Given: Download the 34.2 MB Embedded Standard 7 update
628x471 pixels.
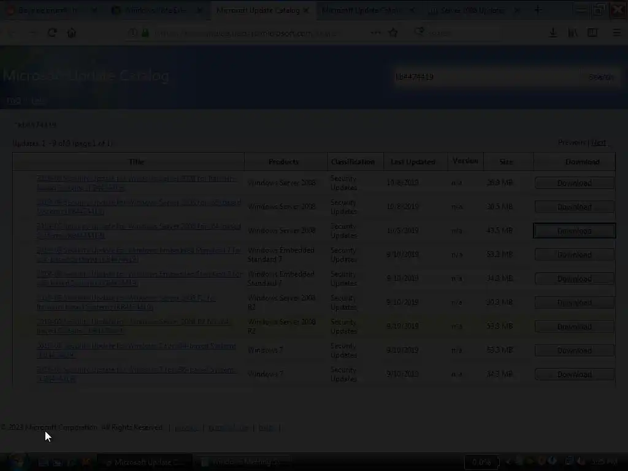Looking at the screenshot, I should [x=574, y=279].
